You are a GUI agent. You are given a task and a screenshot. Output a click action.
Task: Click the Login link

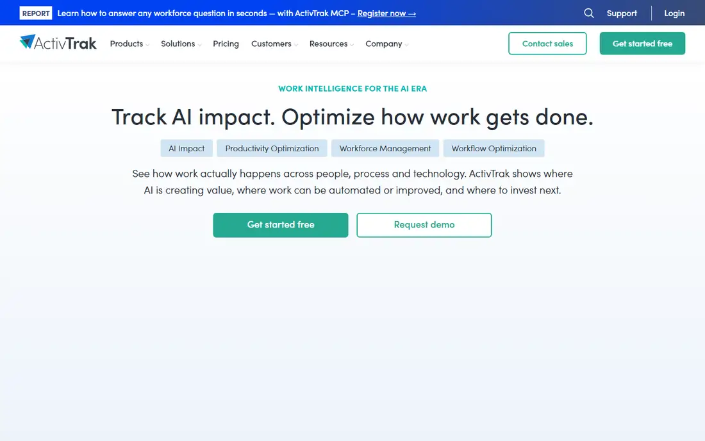click(674, 13)
